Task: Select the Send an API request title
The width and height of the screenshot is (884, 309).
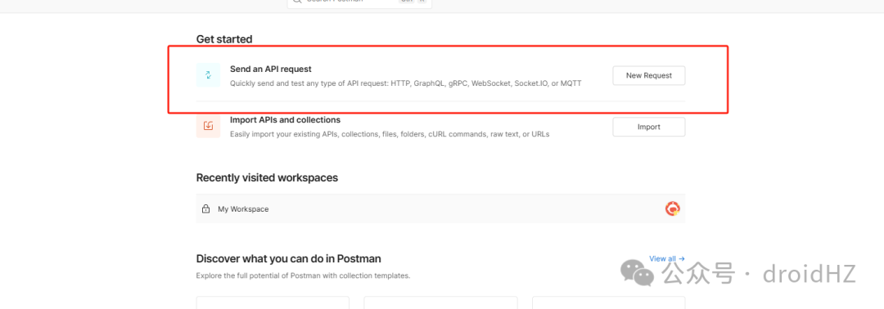Action: click(x=271, y=69)
